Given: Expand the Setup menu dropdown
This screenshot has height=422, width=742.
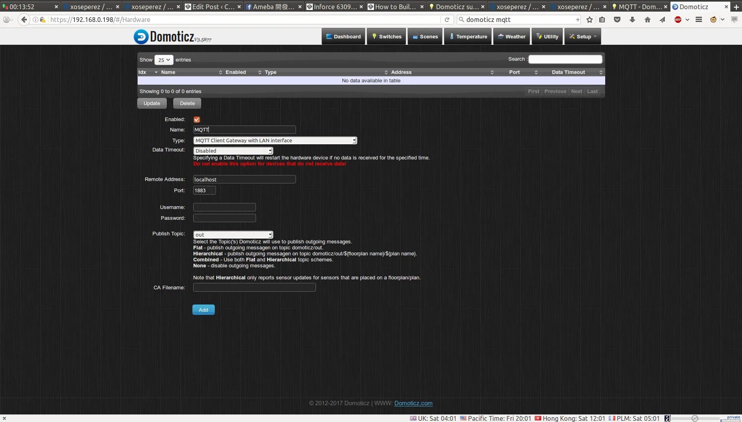Looking at the screenshot, I should [x=582, y=36].
